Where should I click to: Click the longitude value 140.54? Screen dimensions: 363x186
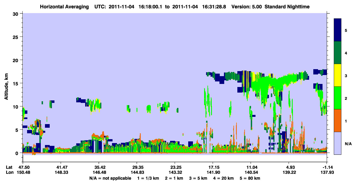[x=251, y=173]
